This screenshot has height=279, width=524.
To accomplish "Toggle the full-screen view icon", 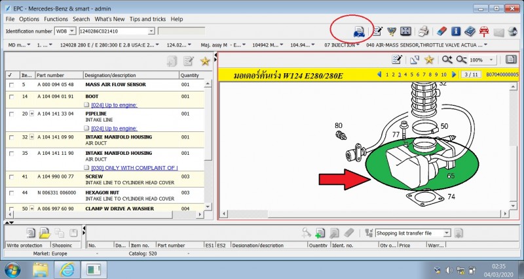I will pos(405,31).
